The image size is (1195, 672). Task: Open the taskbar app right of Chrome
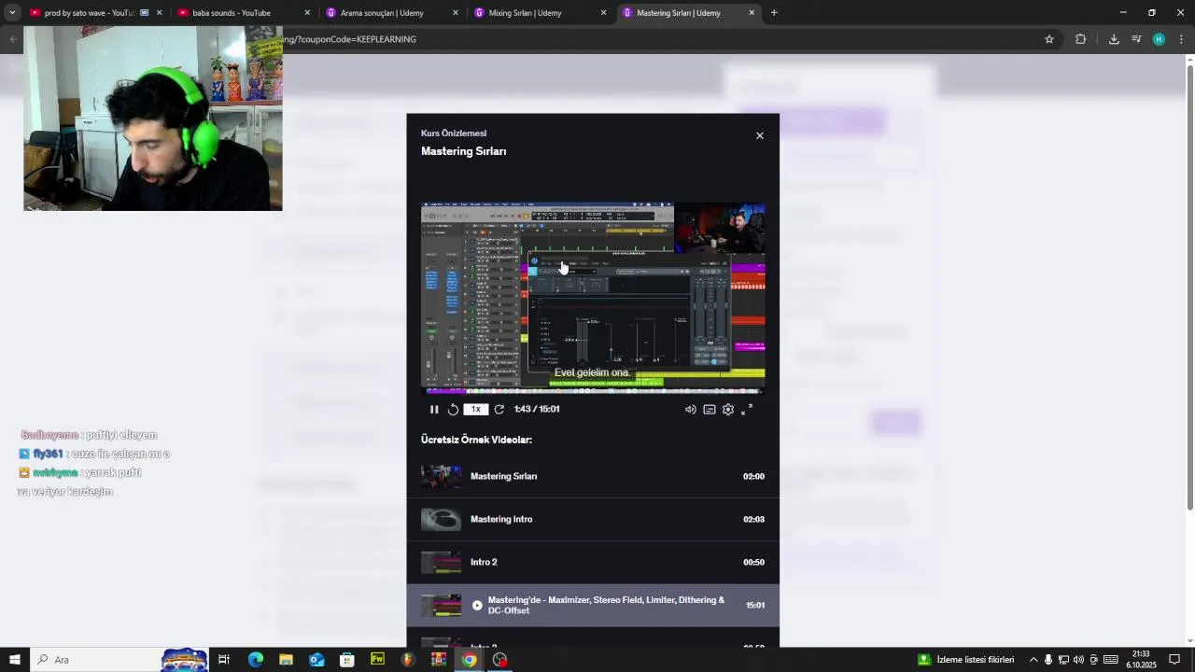tap(499, 660)
